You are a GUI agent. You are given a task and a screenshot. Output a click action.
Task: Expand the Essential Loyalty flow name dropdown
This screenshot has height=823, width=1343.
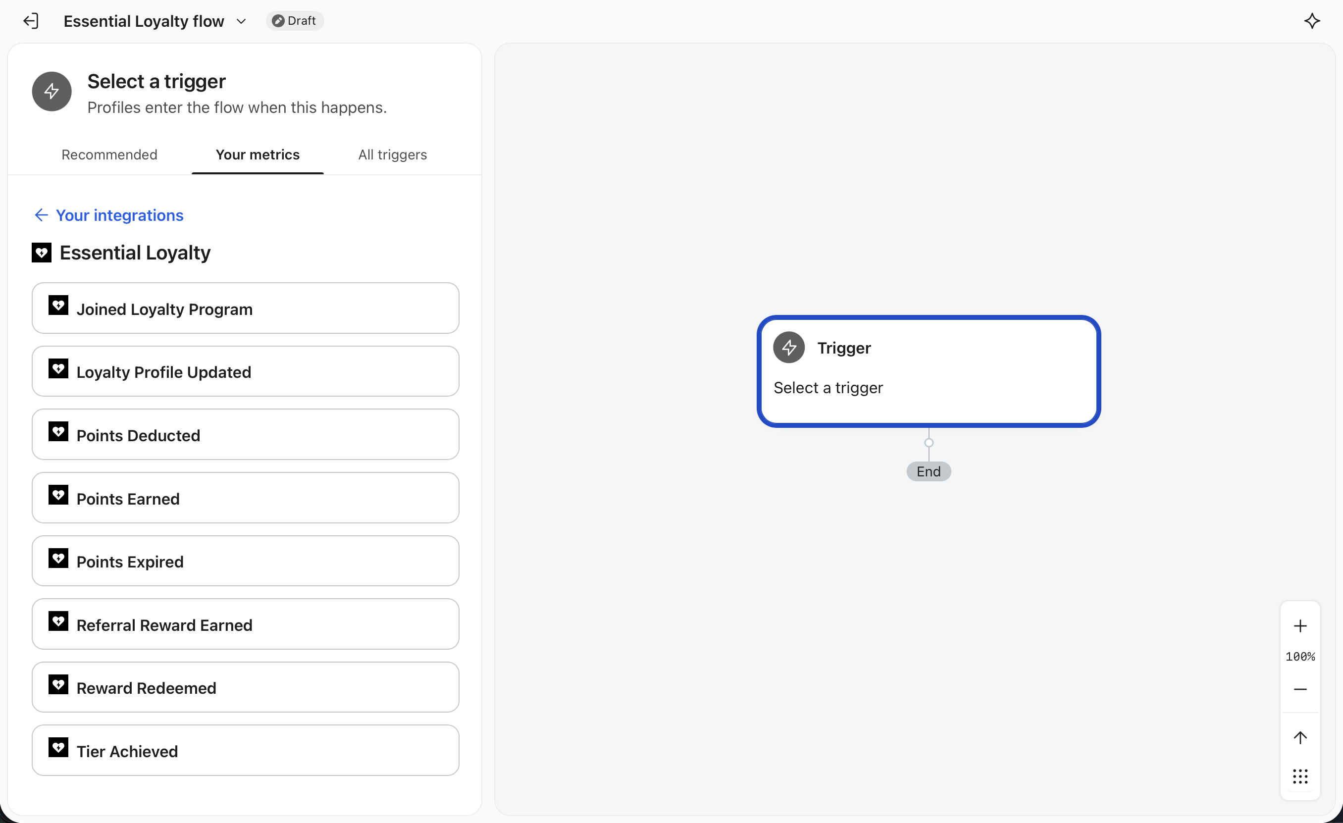pyautogui.click(x=241, y=21)
